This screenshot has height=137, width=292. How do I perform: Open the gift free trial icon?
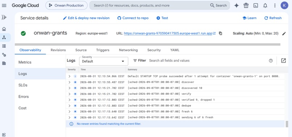246,5
